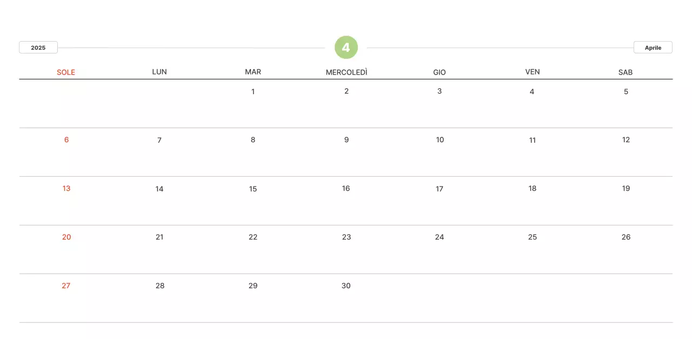Choose Sunday the 13th
The width and height of the screenshot is (692, 339).
click(x=66, y=188)
